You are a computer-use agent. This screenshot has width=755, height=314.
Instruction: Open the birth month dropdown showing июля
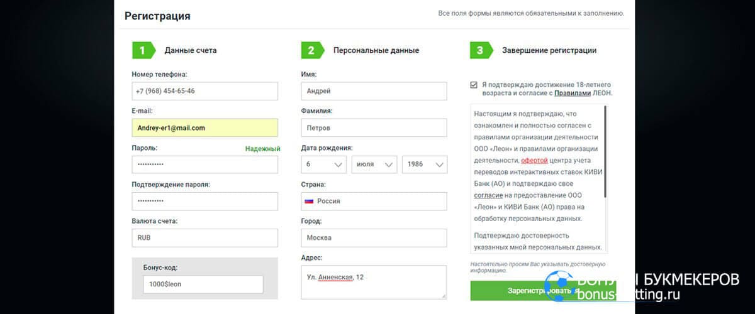[374, 165]
